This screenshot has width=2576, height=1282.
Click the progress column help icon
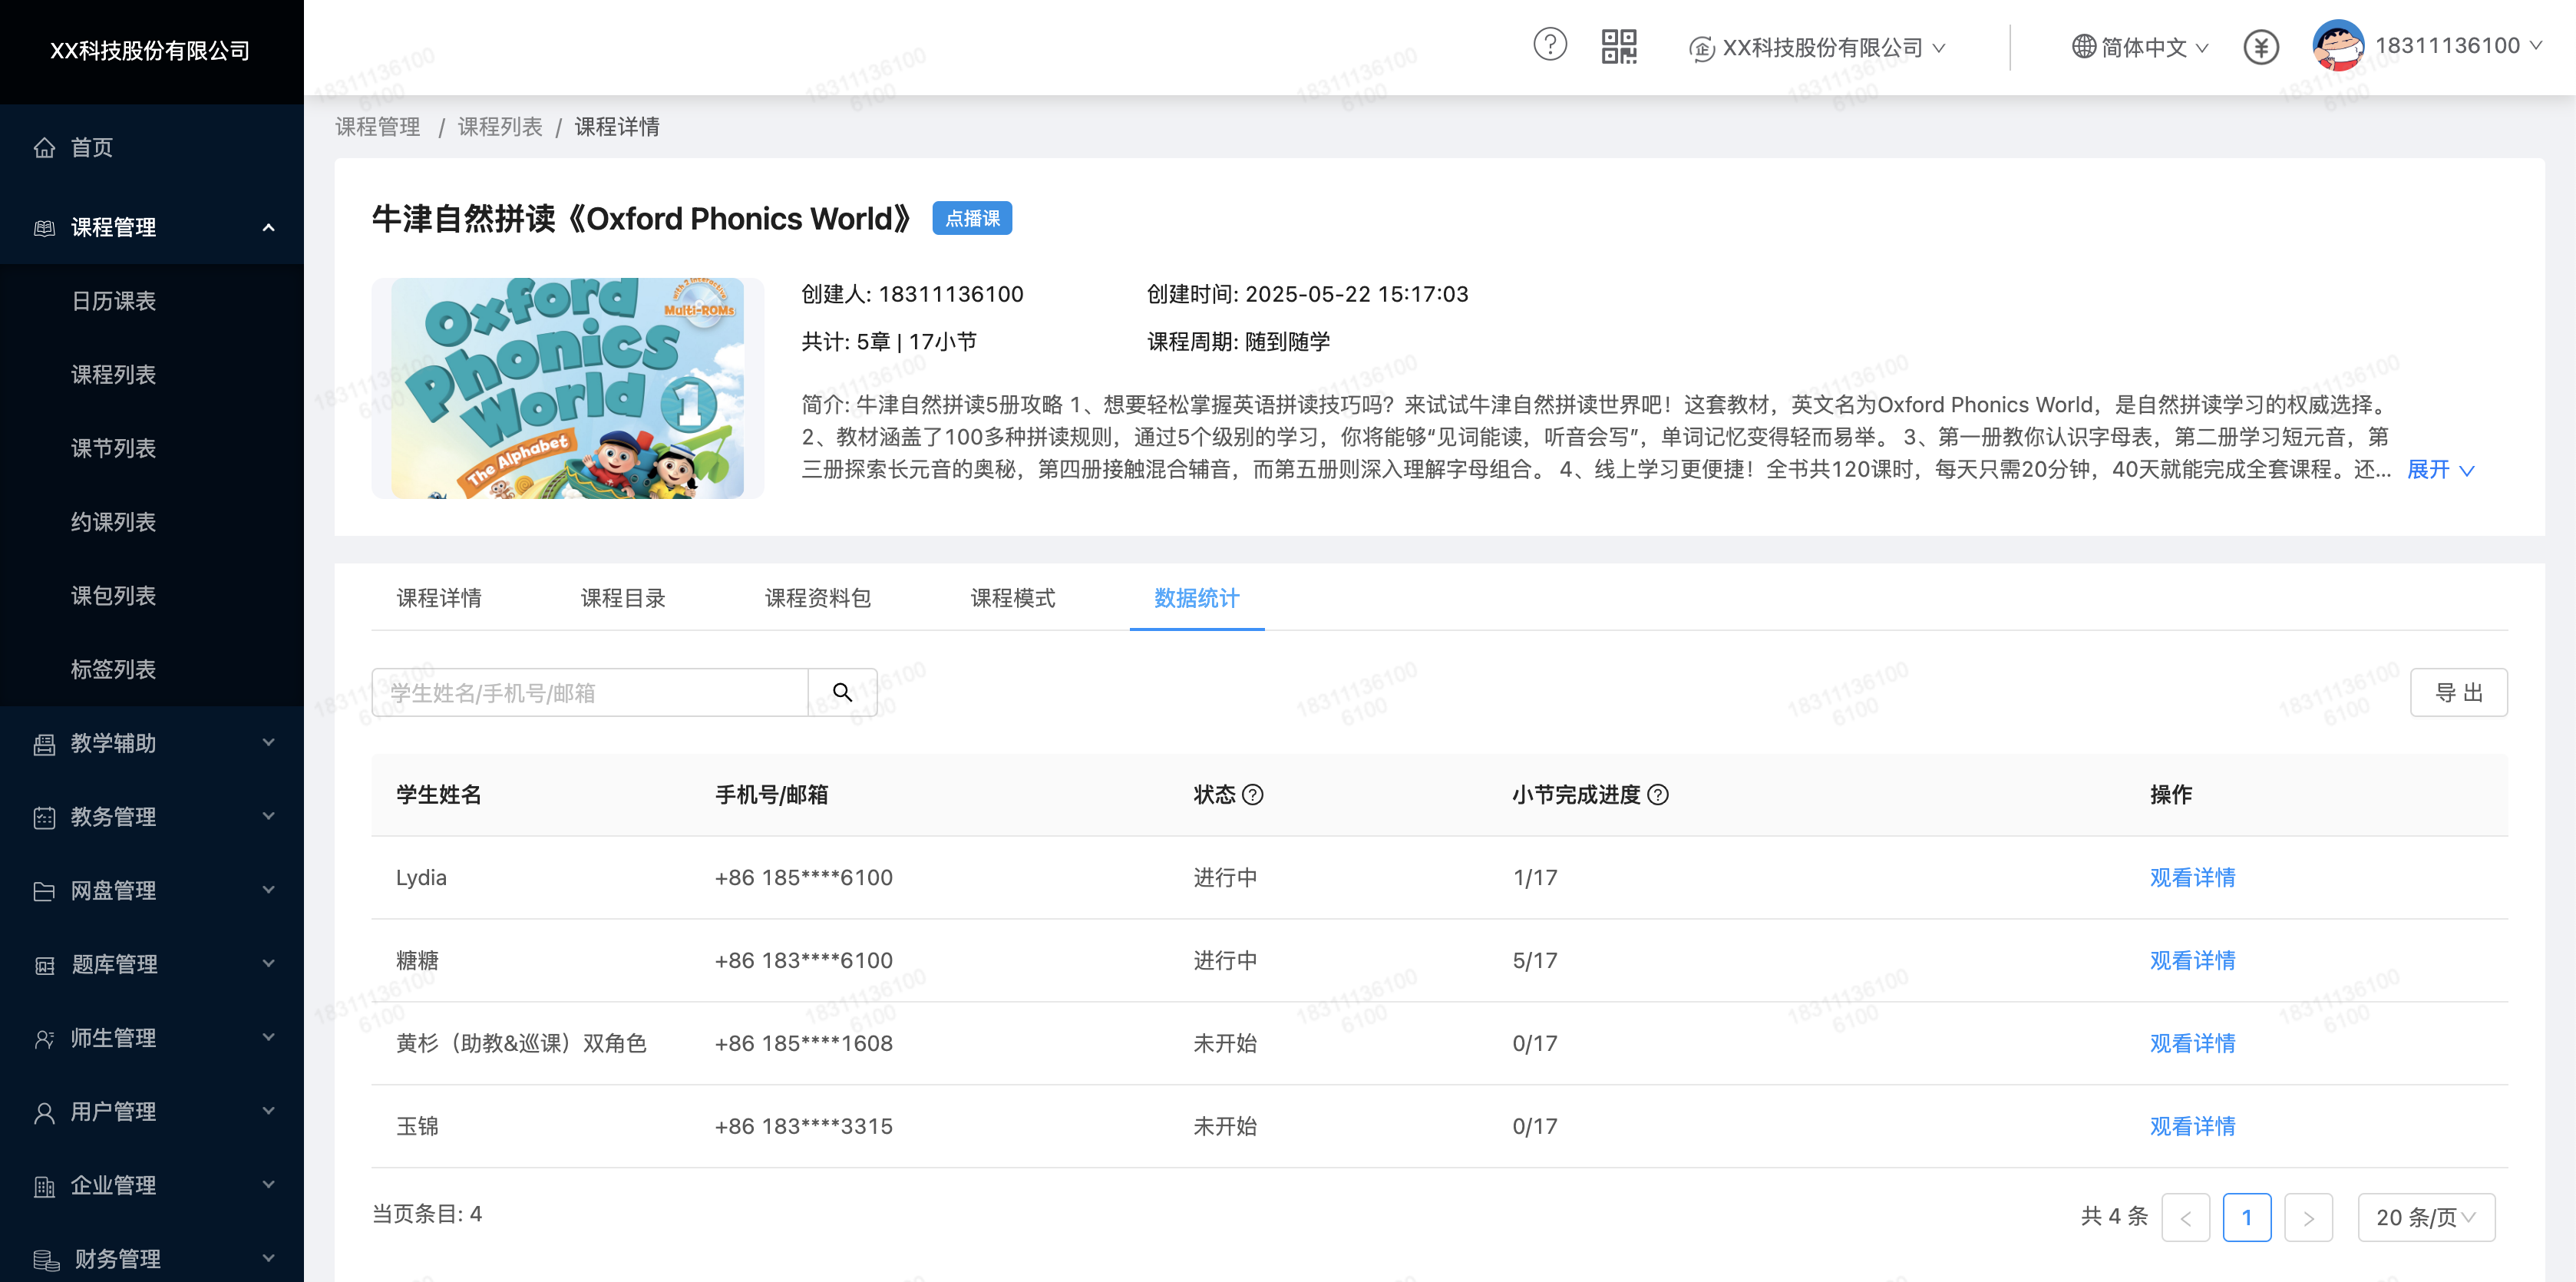[1657, 795]
